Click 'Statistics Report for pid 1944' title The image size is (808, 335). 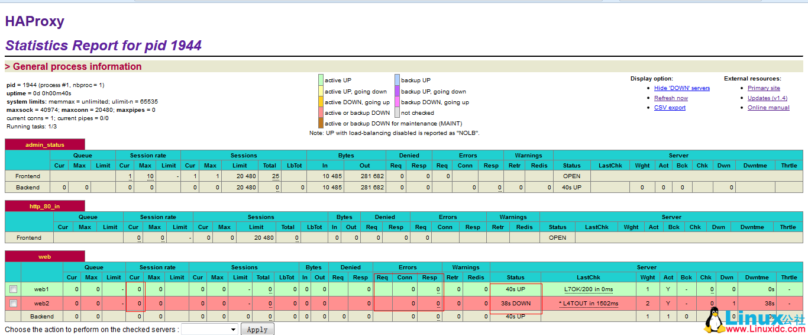click(x=104, y=46)
